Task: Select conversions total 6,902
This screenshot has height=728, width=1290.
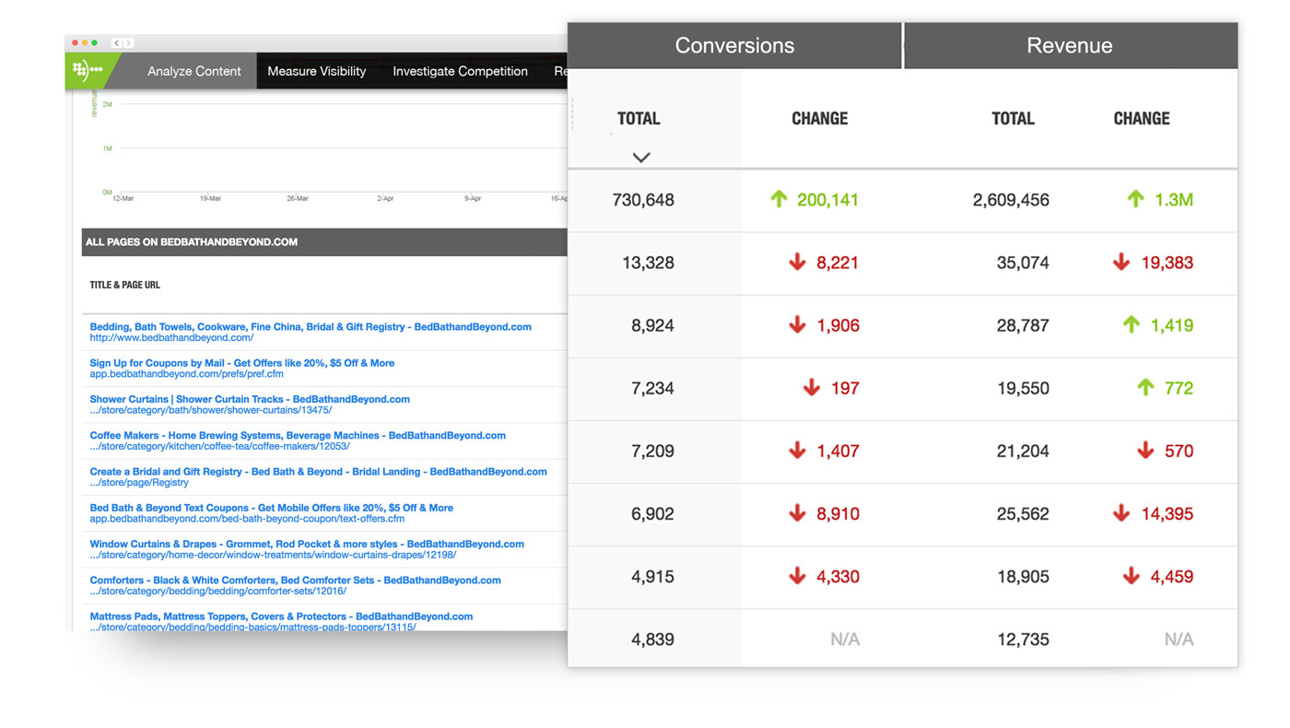Action: [652, 513]
